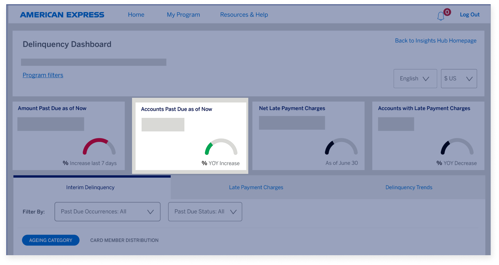This screenshot has height=265, width=499.
Task: Click the green YOY Increase gauge
Action: 221,147
